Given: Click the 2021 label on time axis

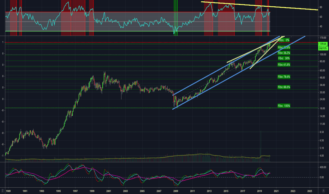Looking at the screenshot, I should pos(276,191).
